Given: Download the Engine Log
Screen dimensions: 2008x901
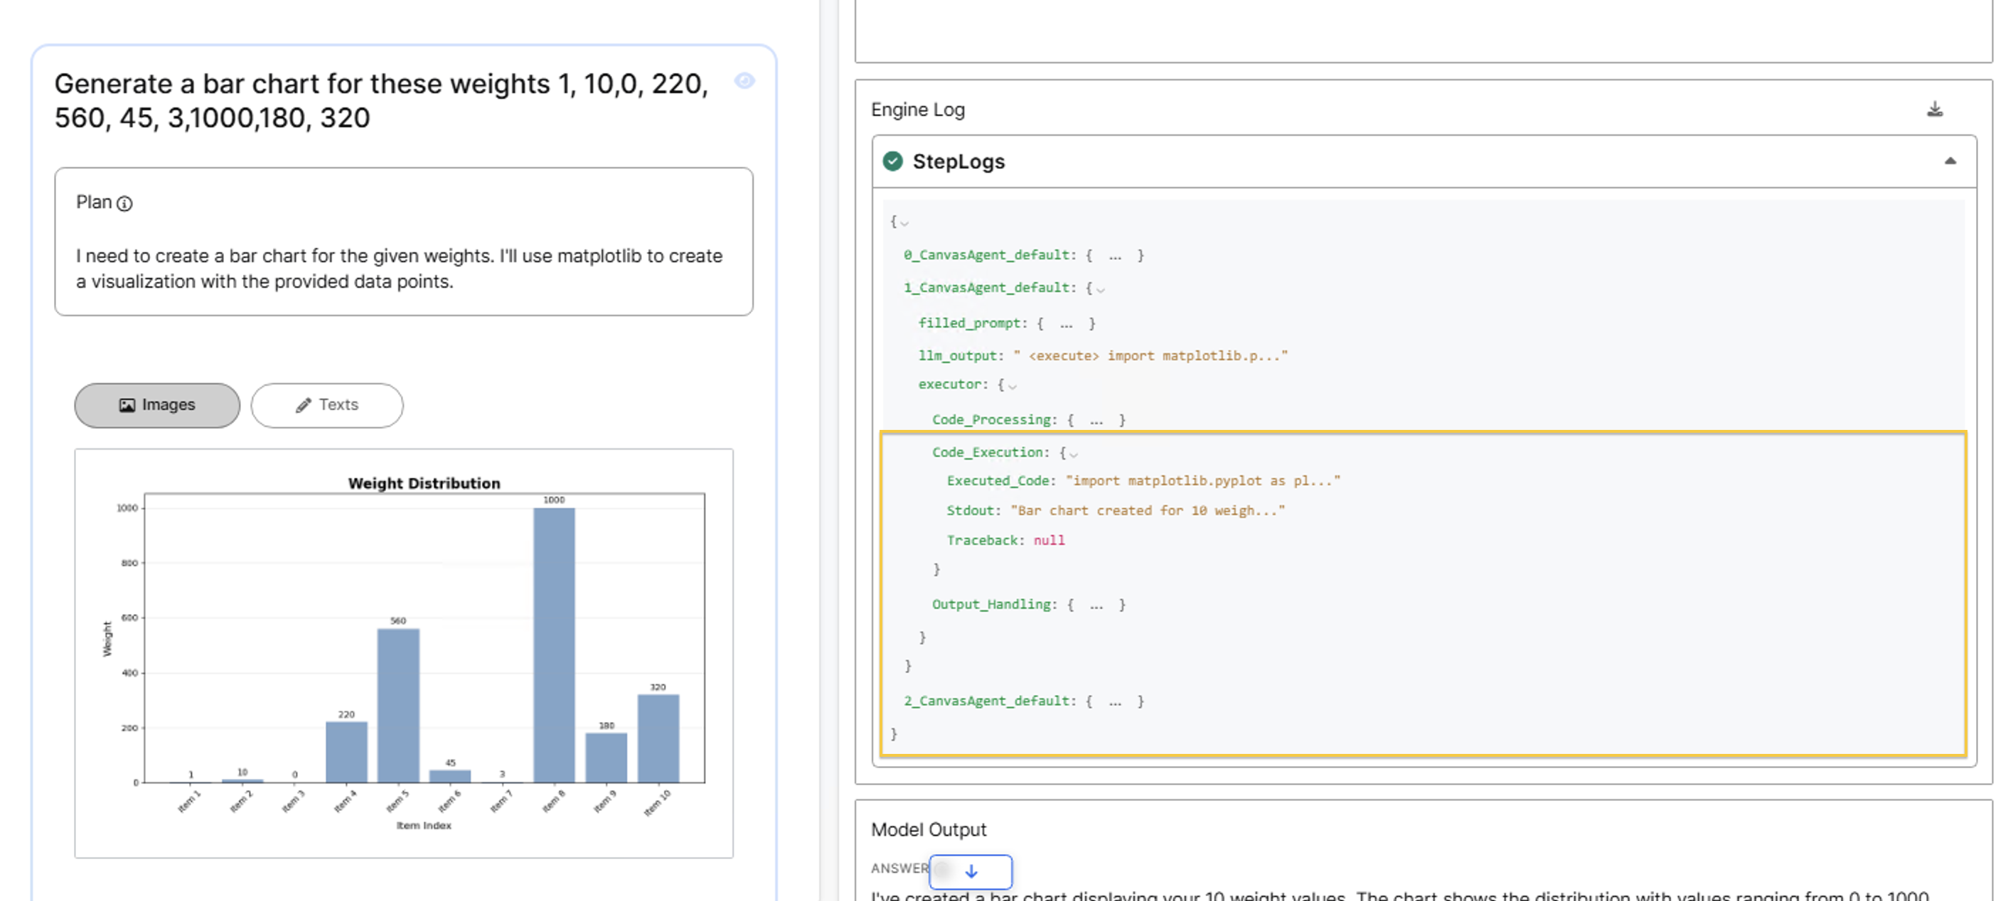Looking at the screenshot, I should (x=1934, y=109).
